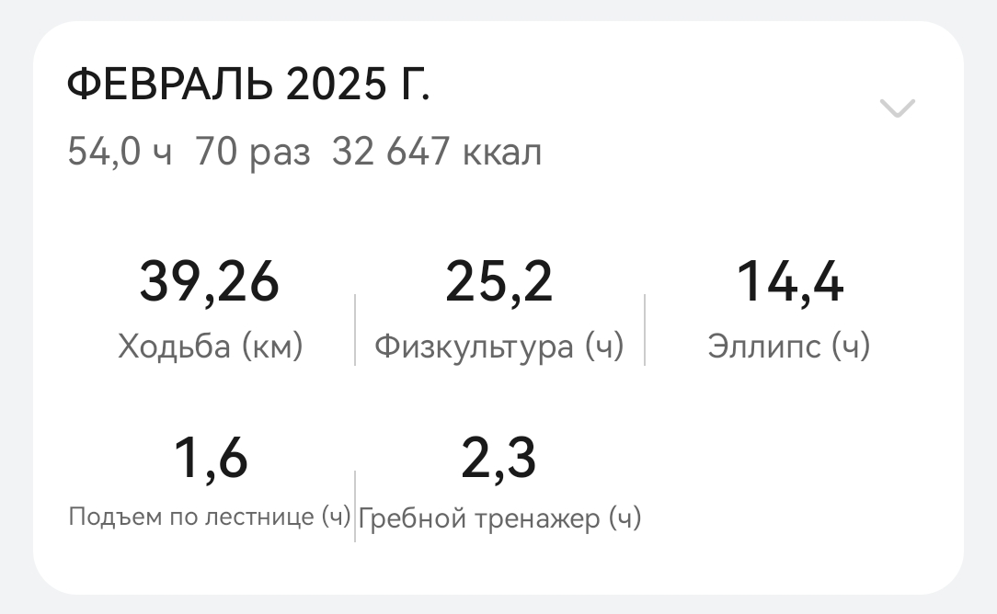
Task: Collapse the February 2025 card chevron
Action: [x=897, y=108]
